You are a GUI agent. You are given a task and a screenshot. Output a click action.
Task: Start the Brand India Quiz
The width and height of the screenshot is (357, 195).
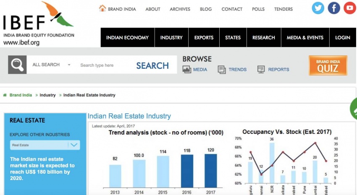pos(328,65)
